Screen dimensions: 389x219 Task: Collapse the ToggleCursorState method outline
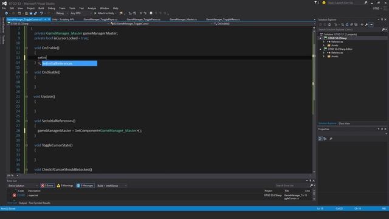click(x=27, y=145)
